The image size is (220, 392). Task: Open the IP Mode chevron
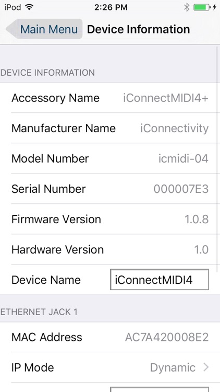(x=206, y=367)
